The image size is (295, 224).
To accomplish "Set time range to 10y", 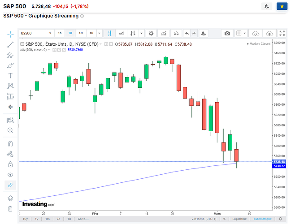I will pyautogui.click(x=25, y=219).
